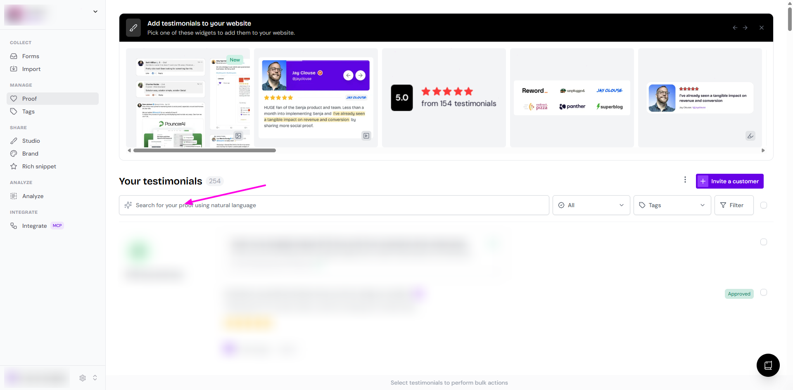Viewport: 793px width, 390px height.
Task: Click next arrow on Jay Clouse carousel widget
Action: (x=361, y=75)
